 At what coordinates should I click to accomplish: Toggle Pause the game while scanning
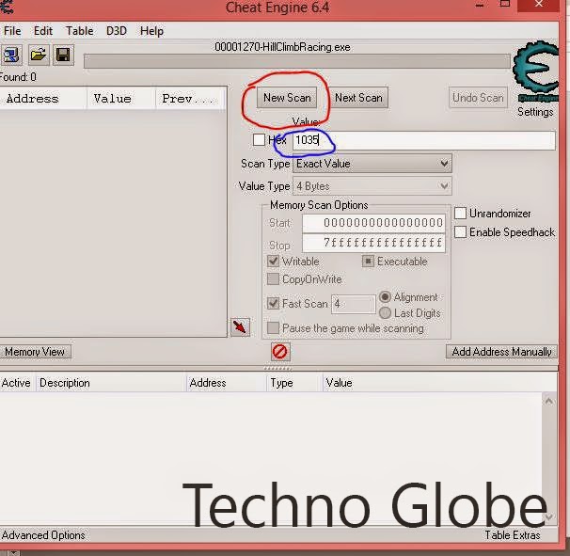point(273,328)
